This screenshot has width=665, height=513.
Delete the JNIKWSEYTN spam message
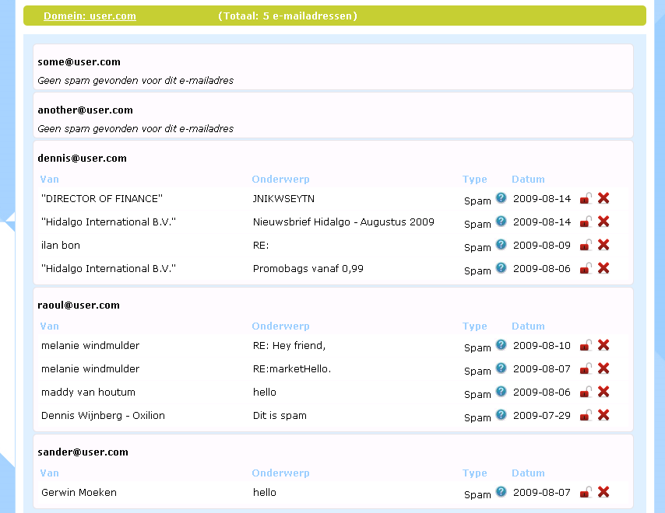point(603,198)
